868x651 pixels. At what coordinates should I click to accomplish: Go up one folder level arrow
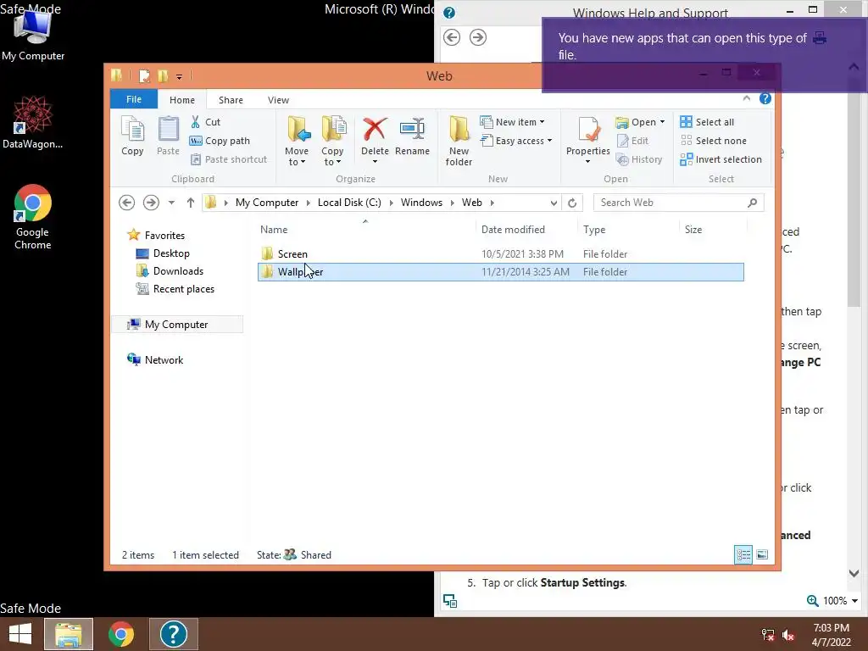191,203
